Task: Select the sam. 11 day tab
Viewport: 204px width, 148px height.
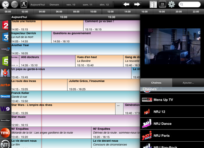Action: (x=87, y=5)
